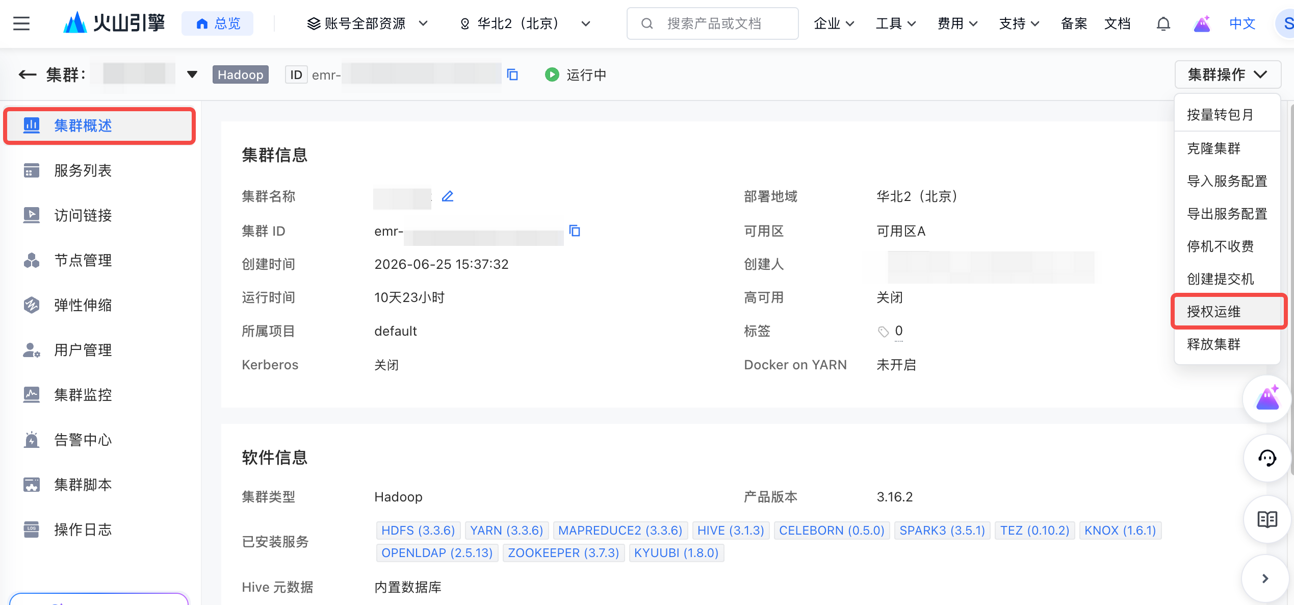Expand the 支持 menu
This screenshot has height=605, width=1294.
pos(1019,23)
